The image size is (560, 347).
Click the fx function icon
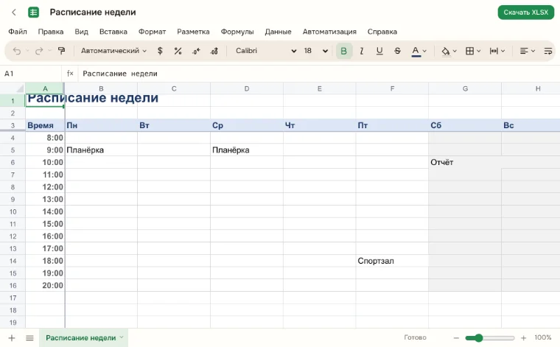click(70, 74)
